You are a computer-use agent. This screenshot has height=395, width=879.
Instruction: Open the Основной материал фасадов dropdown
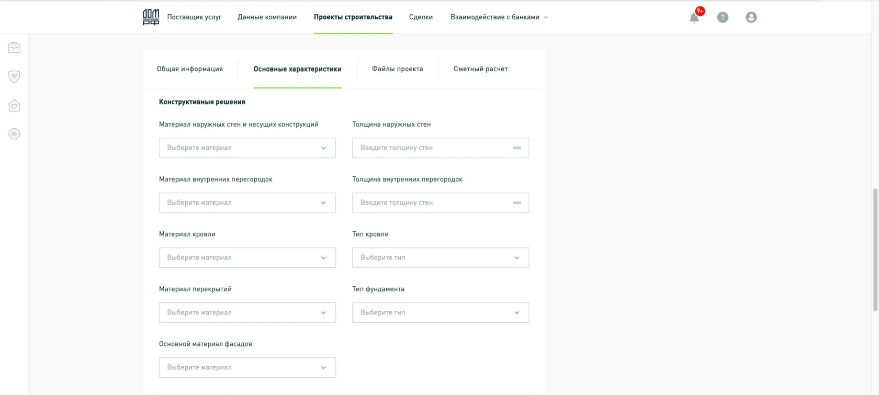click(x=247, y=368)
